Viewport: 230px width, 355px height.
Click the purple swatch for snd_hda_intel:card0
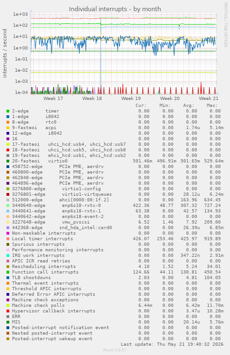click(x=8, y=228)
